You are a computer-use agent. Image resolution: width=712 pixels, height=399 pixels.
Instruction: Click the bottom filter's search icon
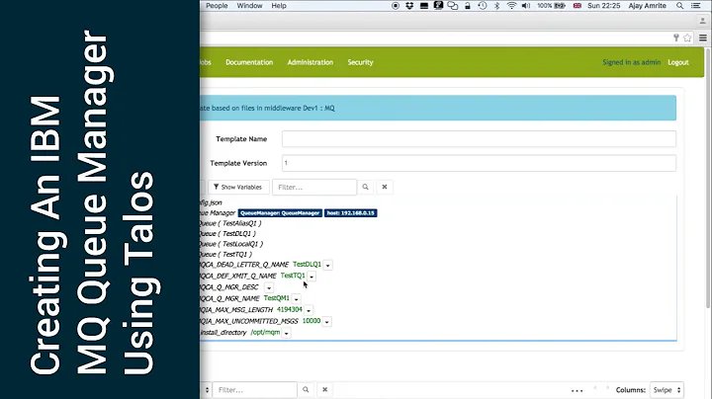click(306, 389)
